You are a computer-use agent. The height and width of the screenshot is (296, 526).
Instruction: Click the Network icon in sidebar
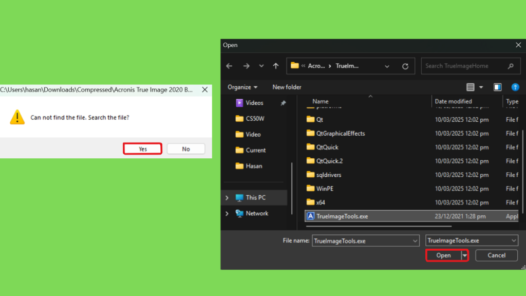[x=239, y=213]
